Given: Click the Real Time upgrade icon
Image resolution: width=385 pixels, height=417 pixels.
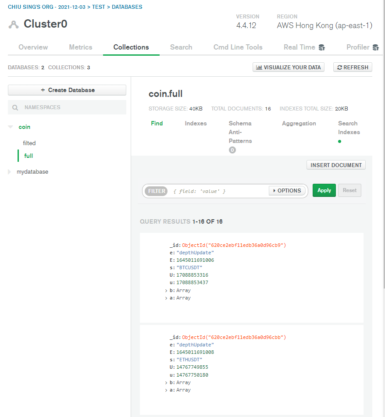Looking at the screenshot, I should pyautogui.click(x=322, y=47).
